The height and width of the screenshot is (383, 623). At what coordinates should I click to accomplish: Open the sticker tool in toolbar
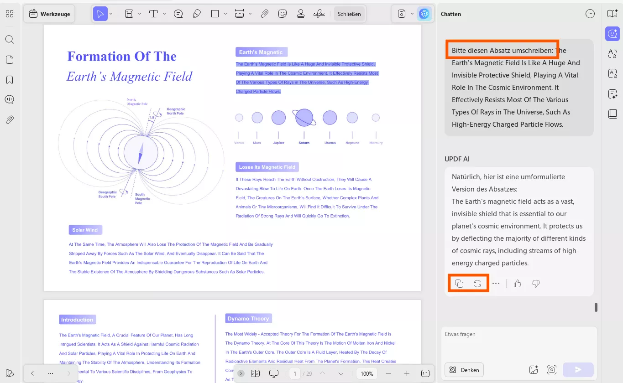[283, 14]
